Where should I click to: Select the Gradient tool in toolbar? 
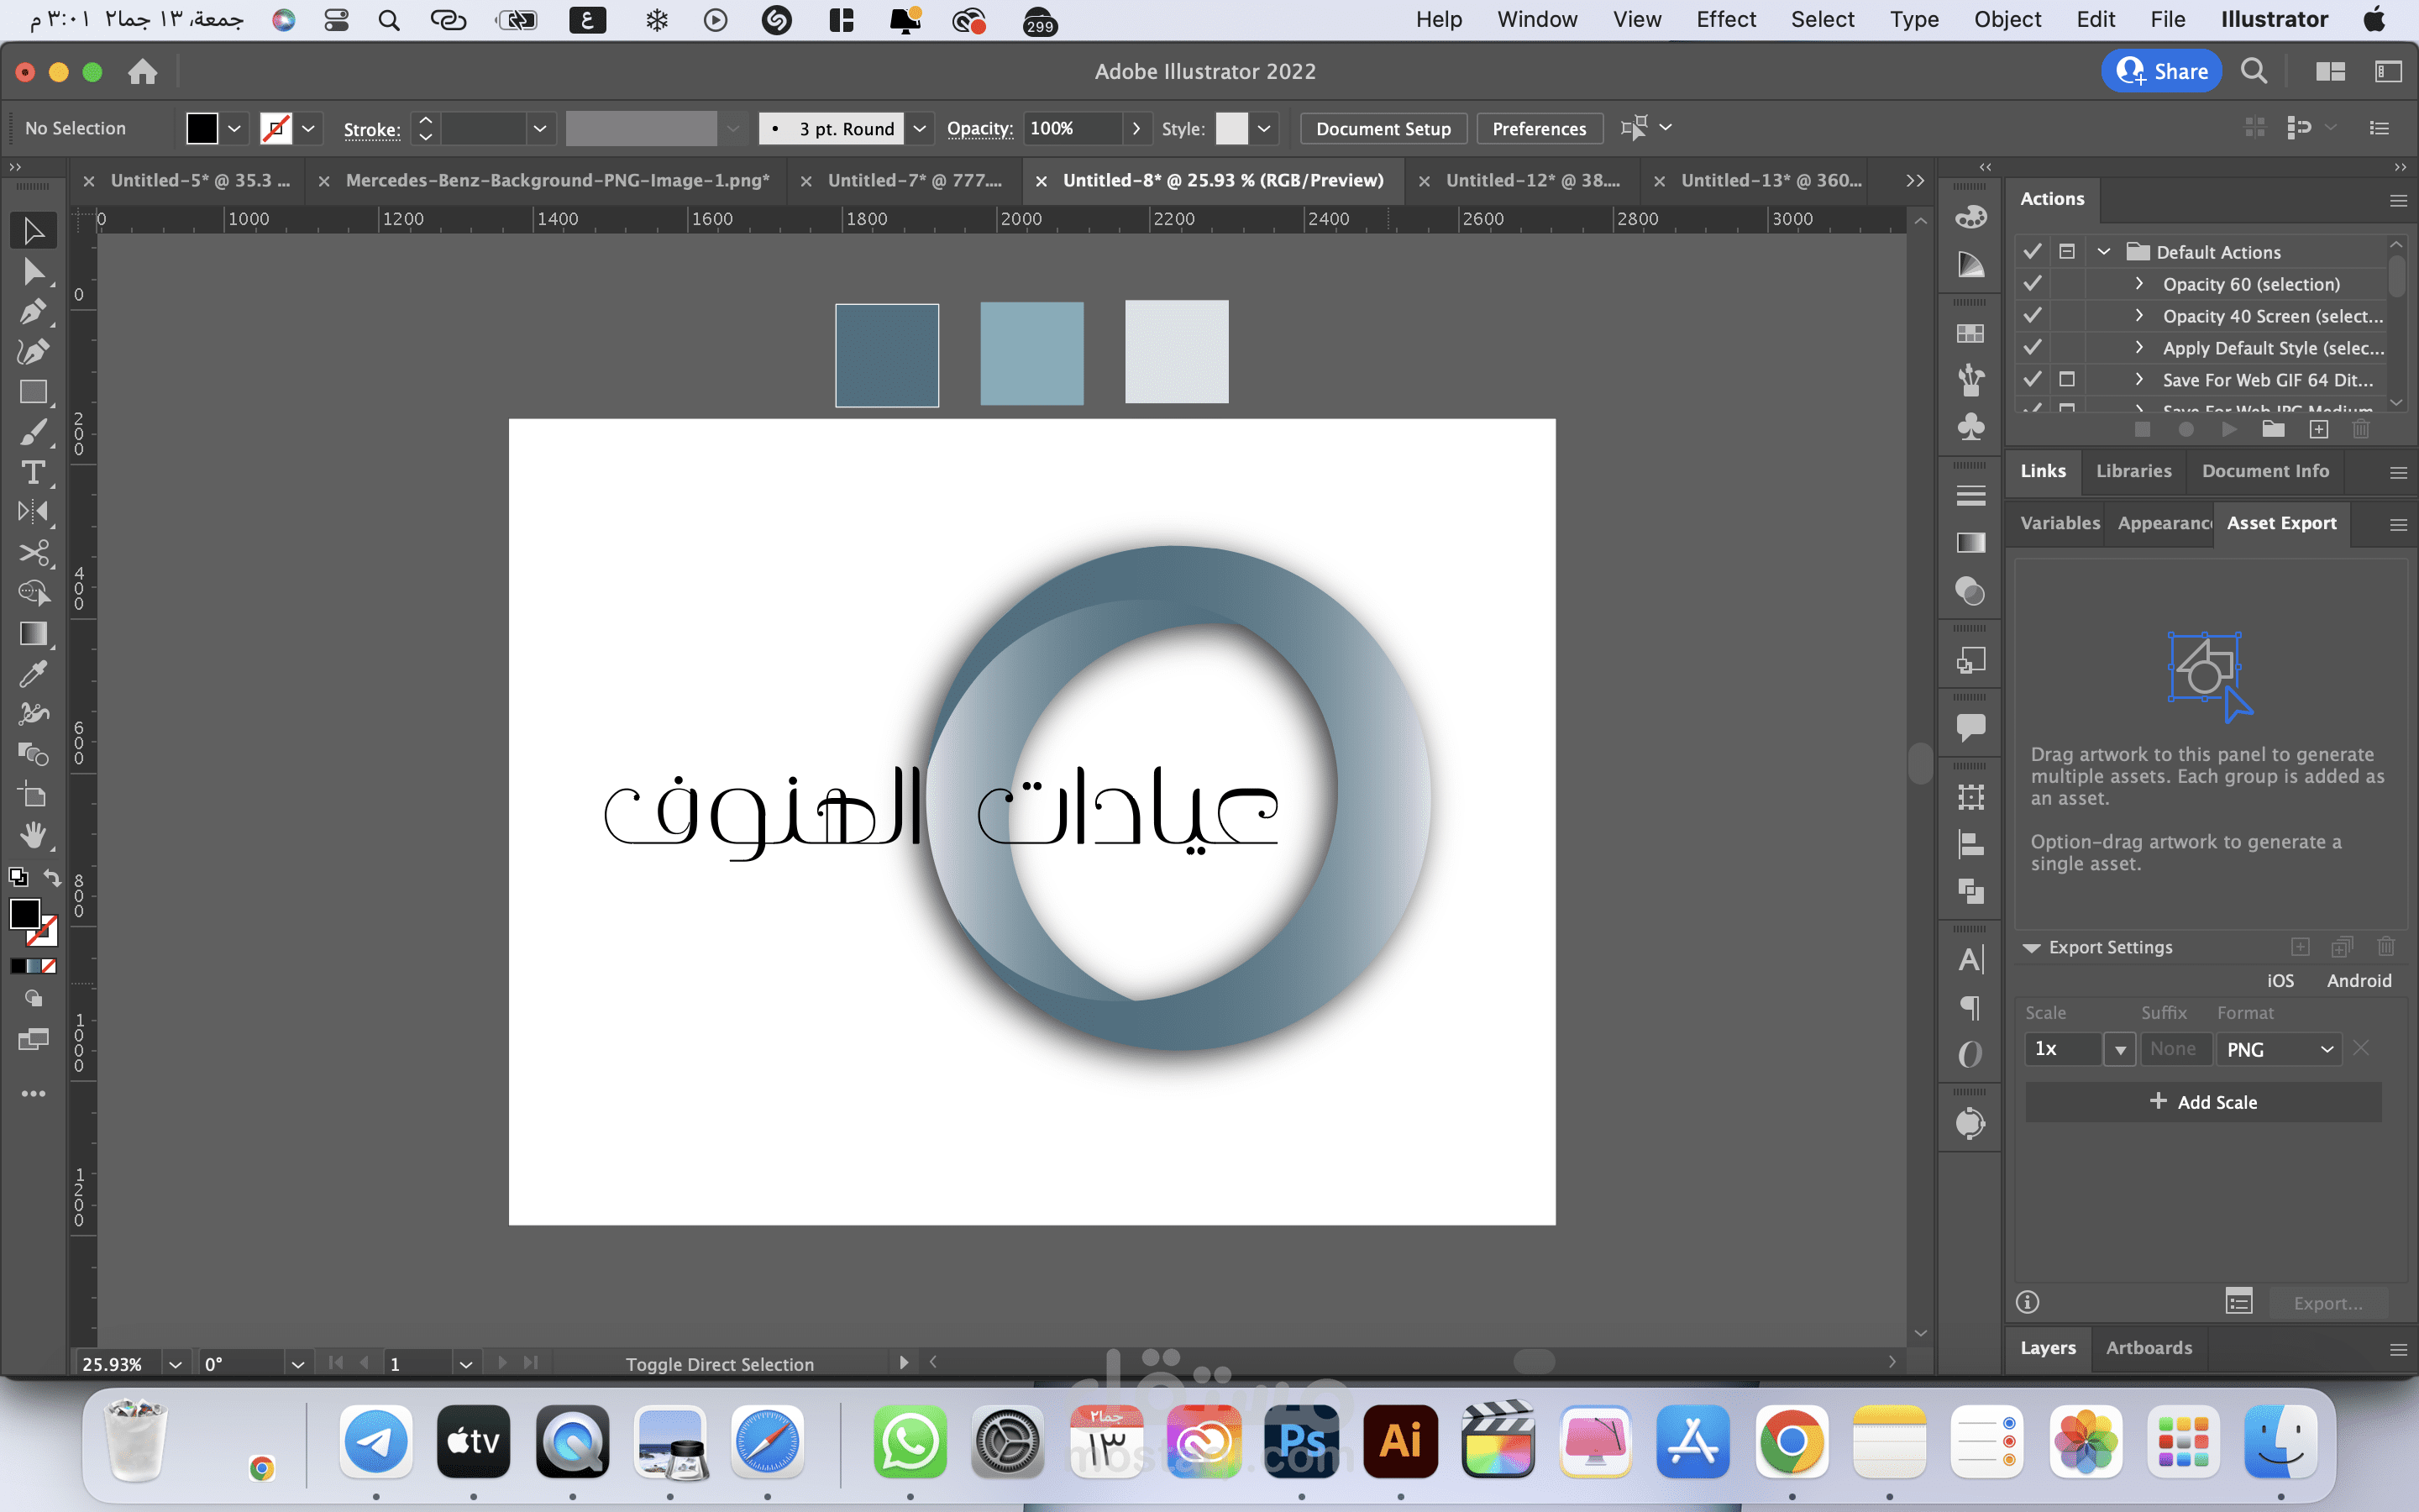tap(33, 634)
